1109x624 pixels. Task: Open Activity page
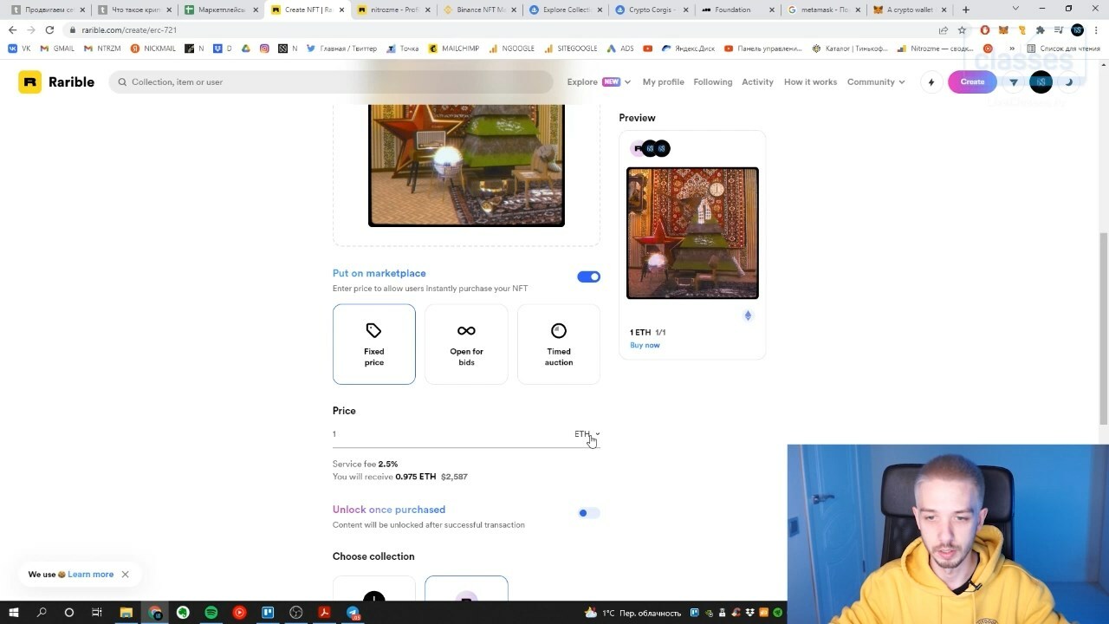point(757,82)
